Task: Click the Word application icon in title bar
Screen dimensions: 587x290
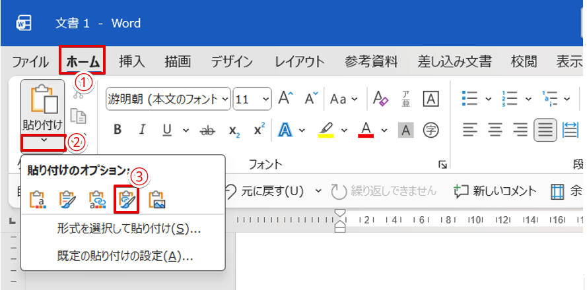Action: 24,24
